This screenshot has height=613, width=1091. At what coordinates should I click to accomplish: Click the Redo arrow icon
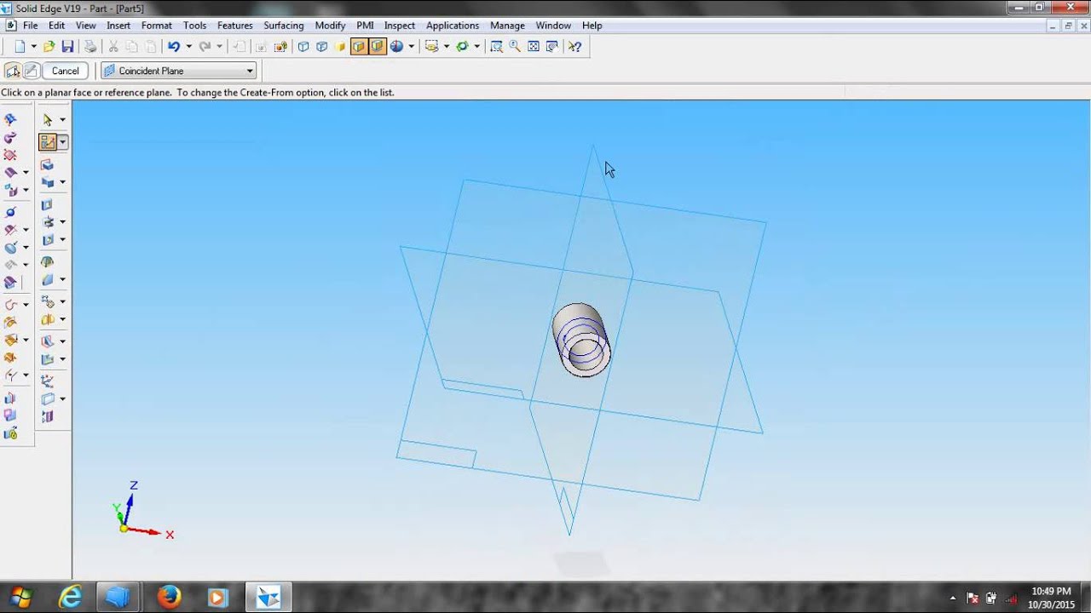click(x=205, y=47)
